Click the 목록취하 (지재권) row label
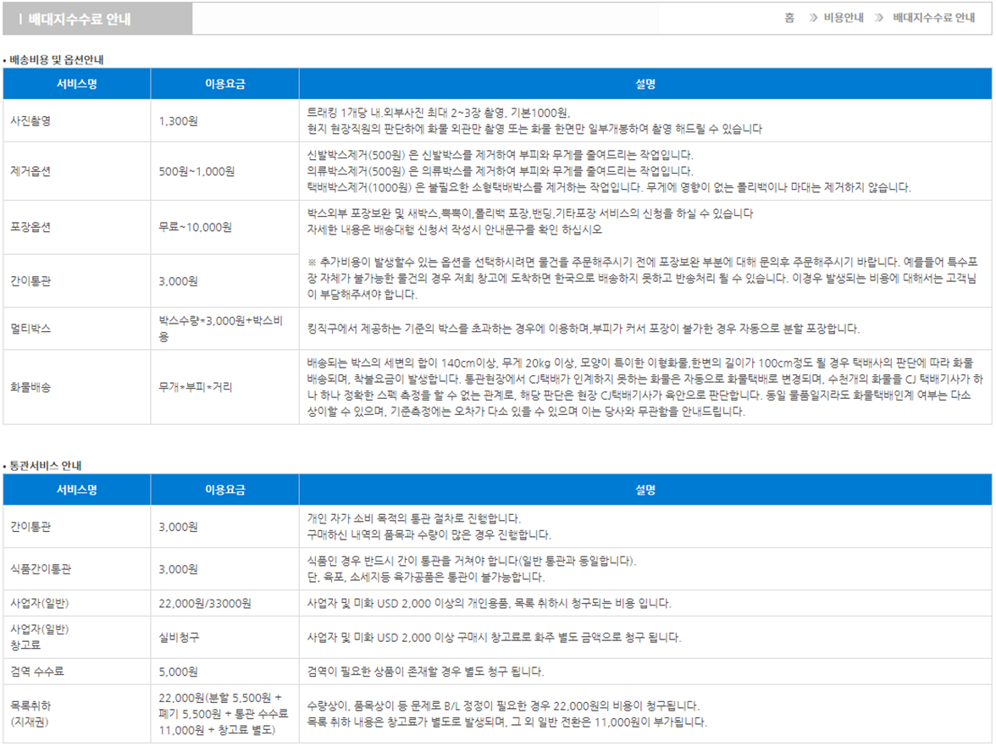Image resolution: width=996 pixels, height=747 pixels. [30, 713]
